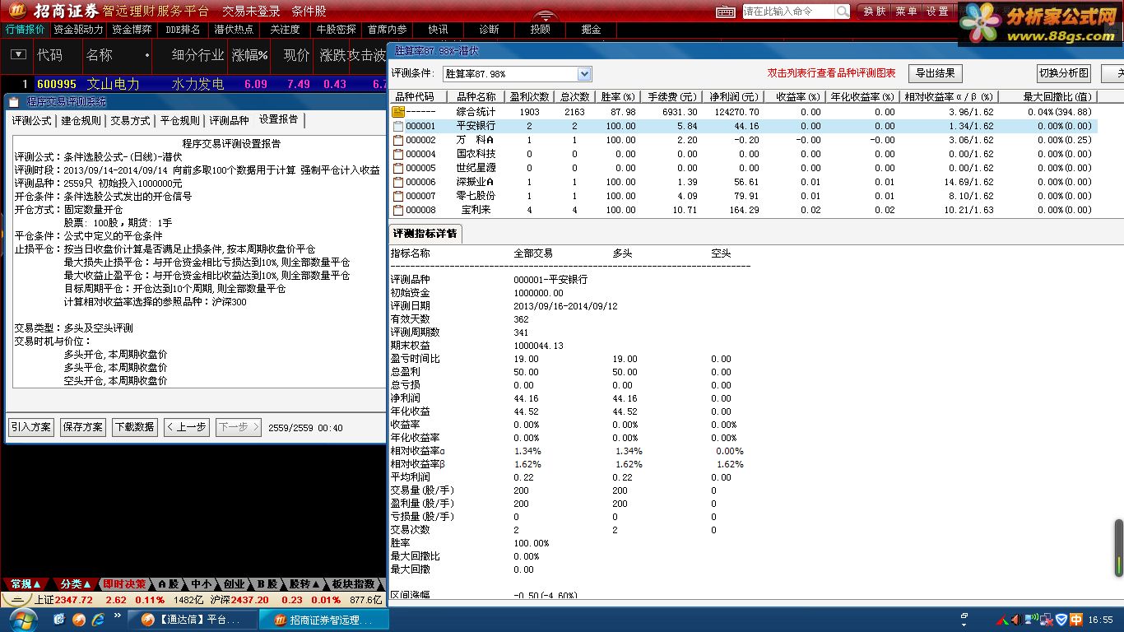Viewport: 1124px width, 632px height.
Task: Expand the quick launch overflow chevron
Action: click(118, 615)
